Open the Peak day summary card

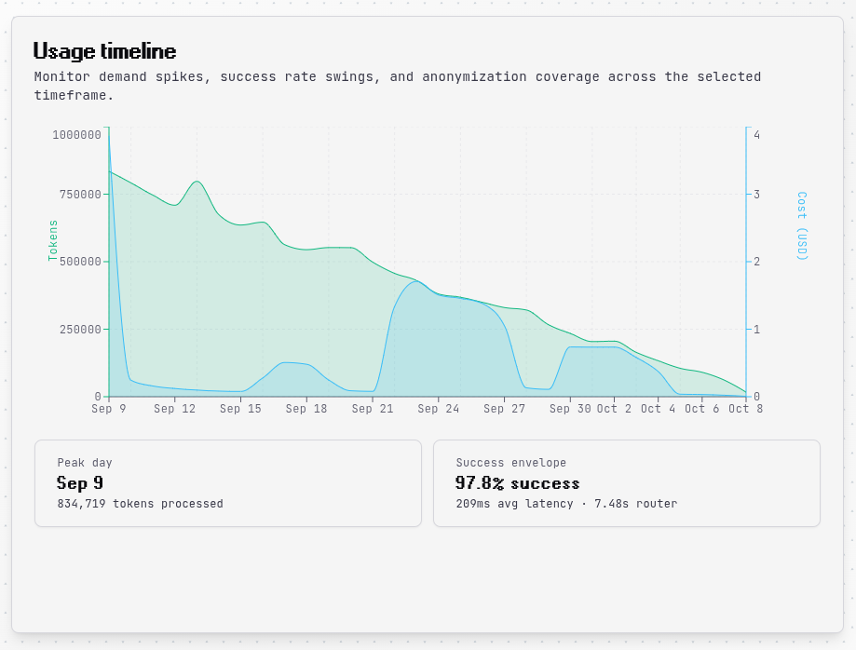click(x=228, y=483)
